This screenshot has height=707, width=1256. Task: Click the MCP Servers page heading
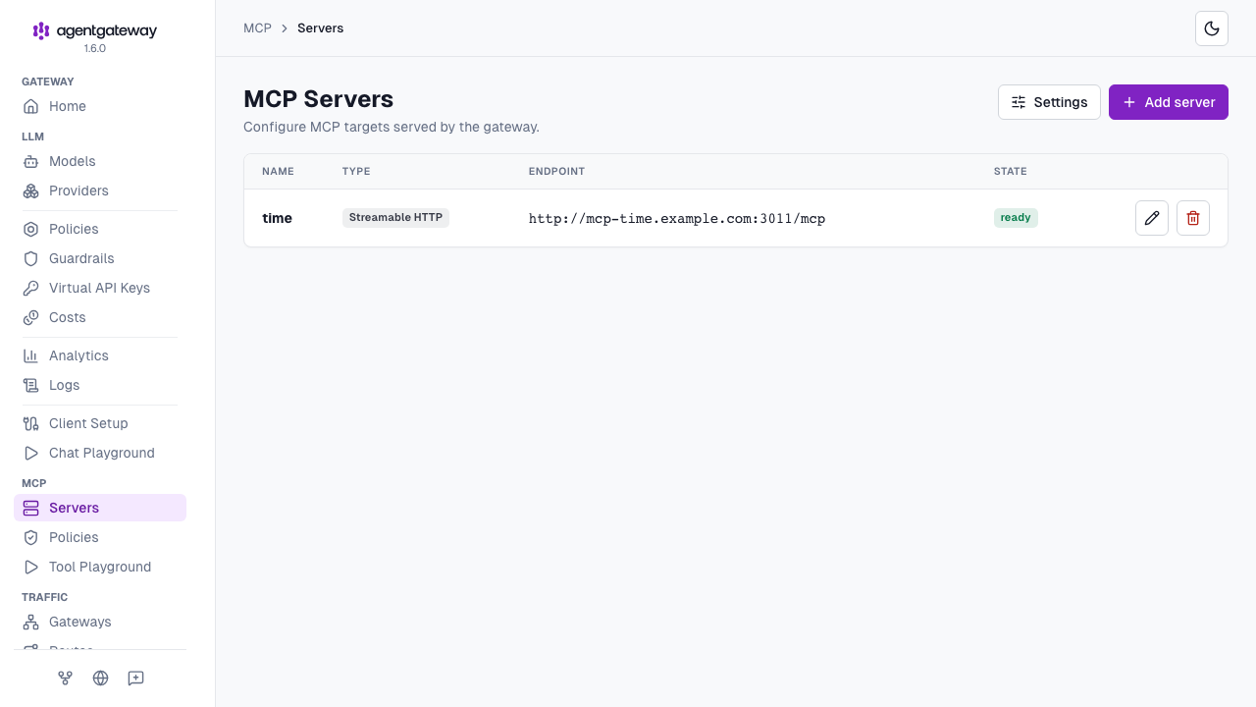pos(319,99)
